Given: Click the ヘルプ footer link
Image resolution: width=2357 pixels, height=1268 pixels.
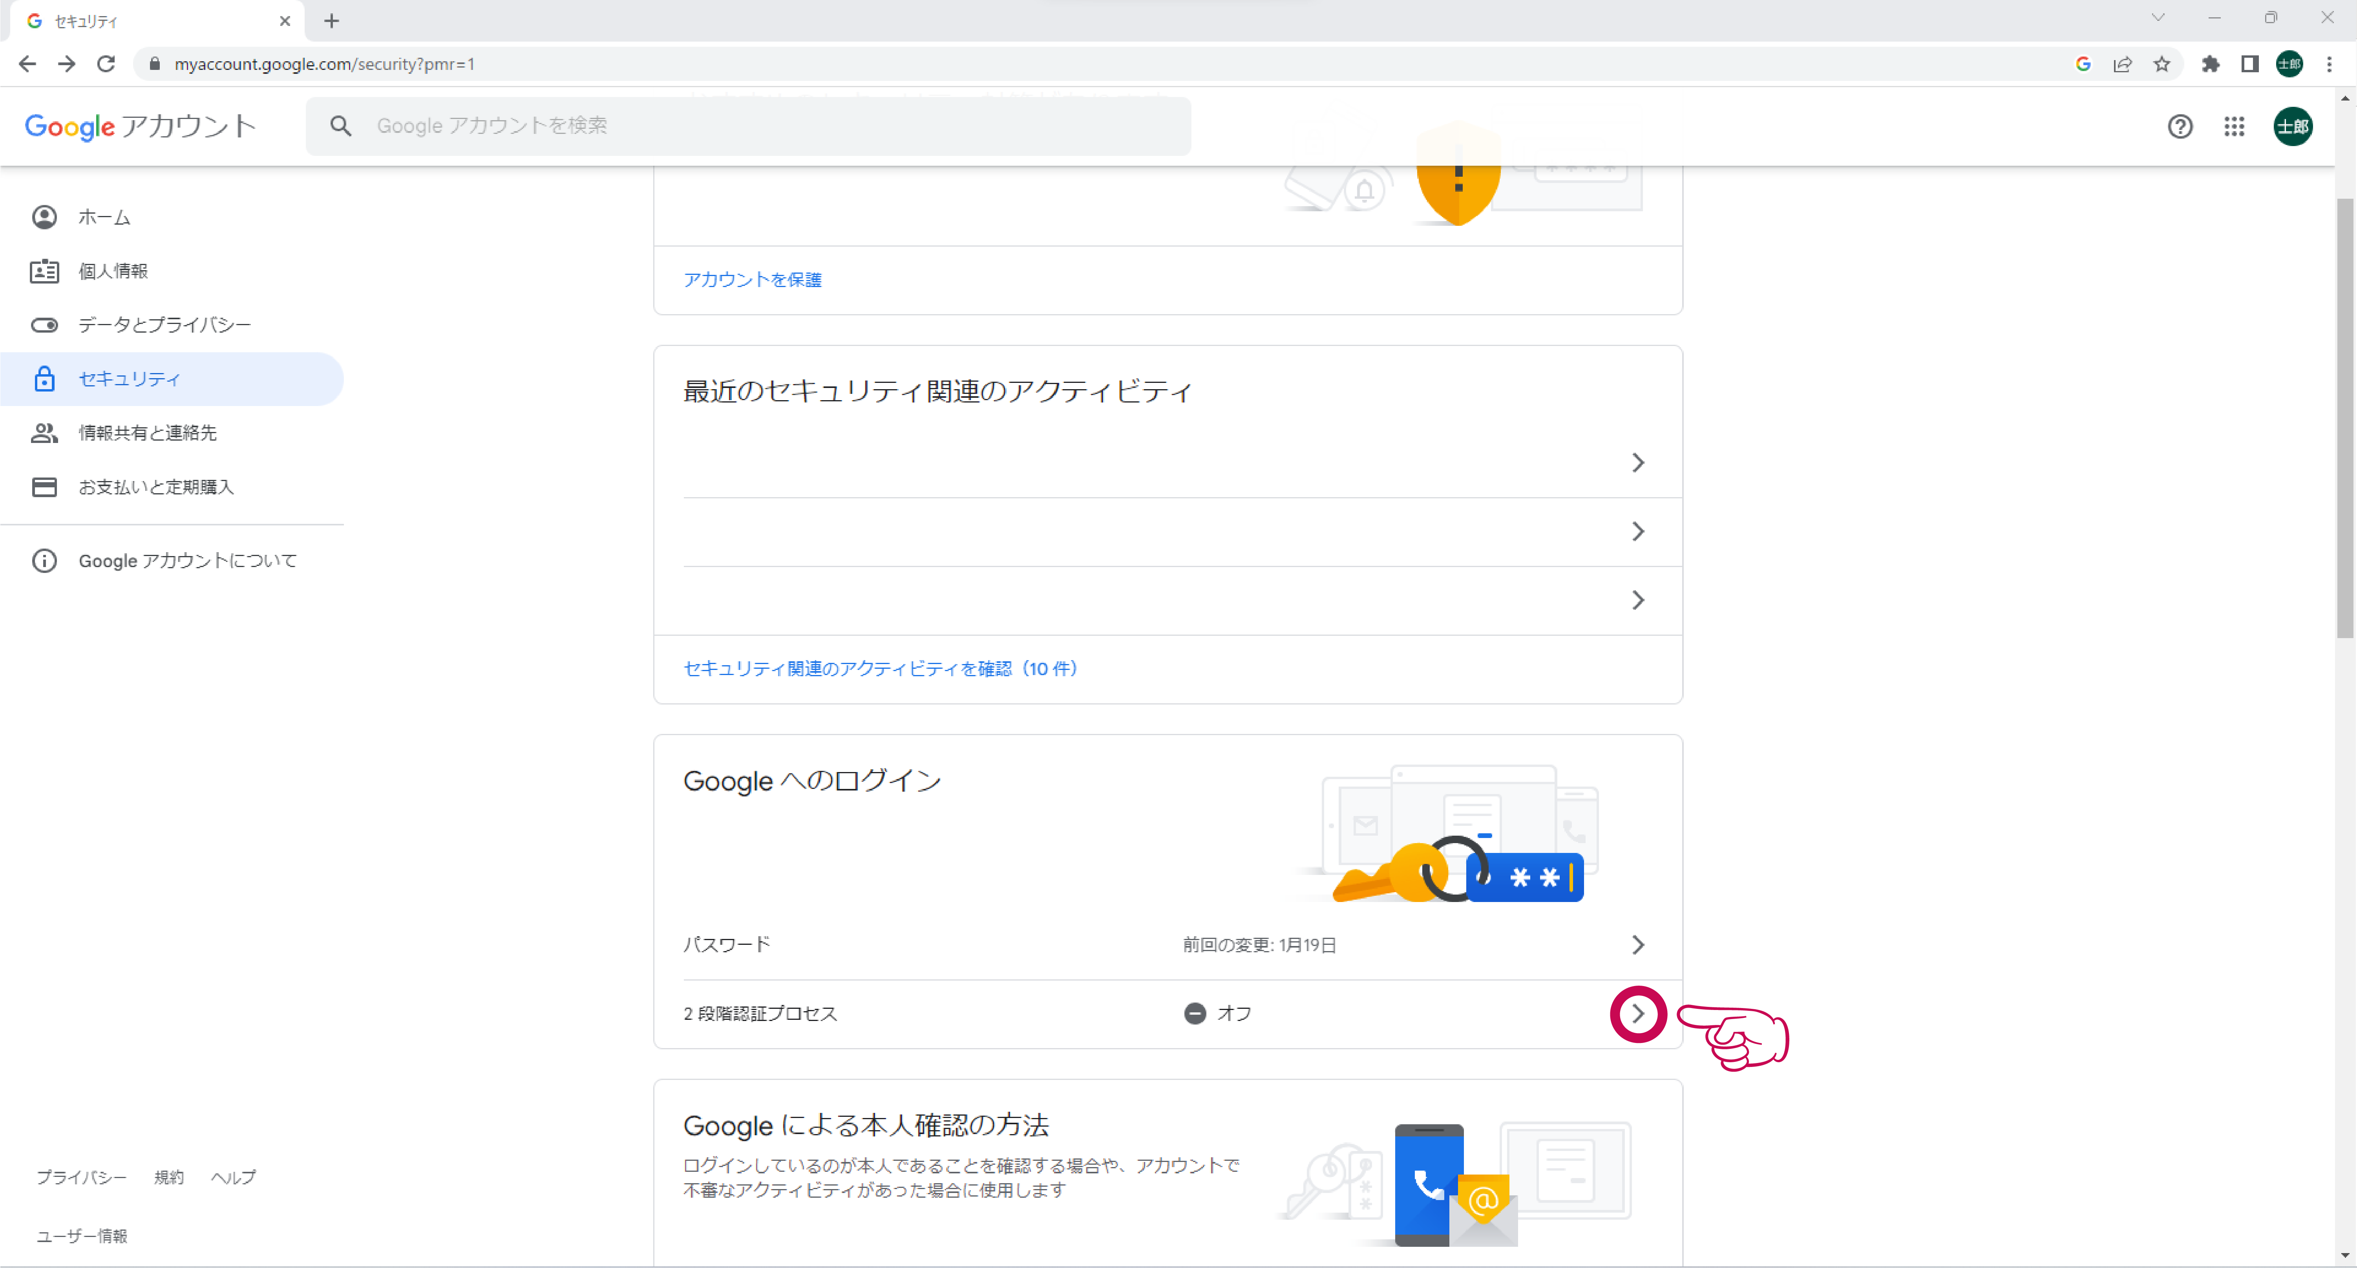Looking at the screenshot, I should (x=233, y=1177).
